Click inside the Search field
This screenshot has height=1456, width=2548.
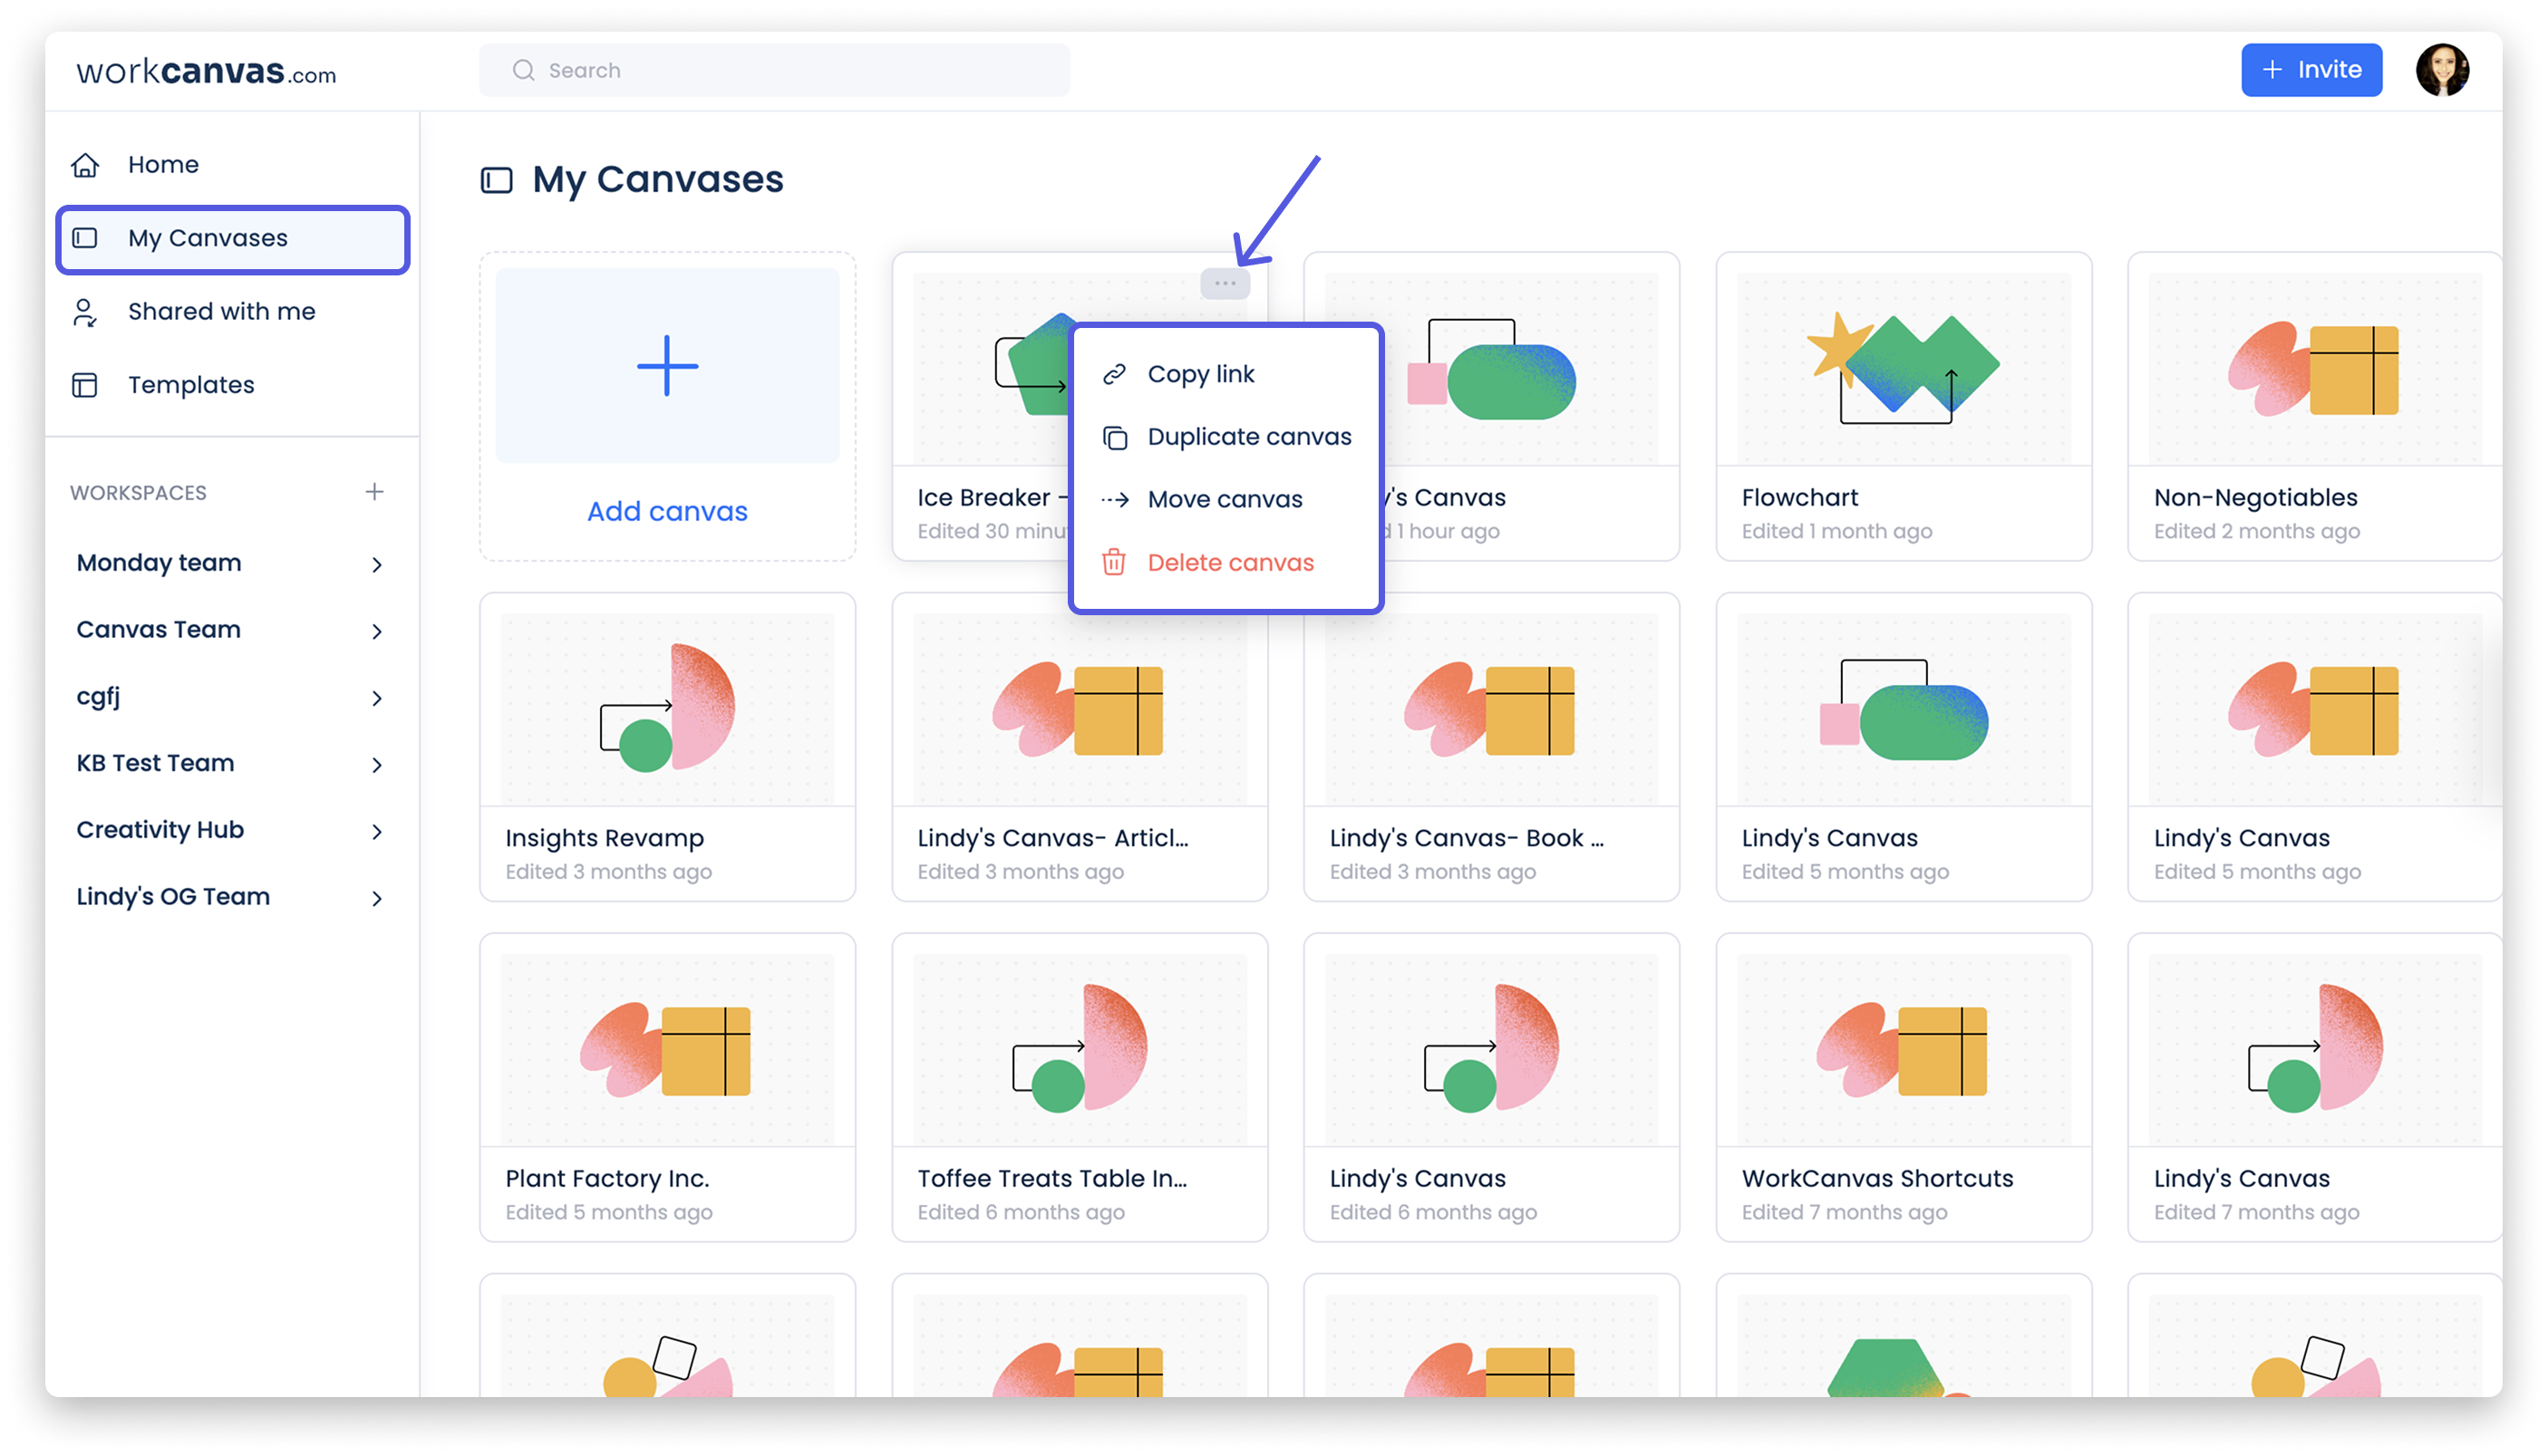click(x=775, y=70)
